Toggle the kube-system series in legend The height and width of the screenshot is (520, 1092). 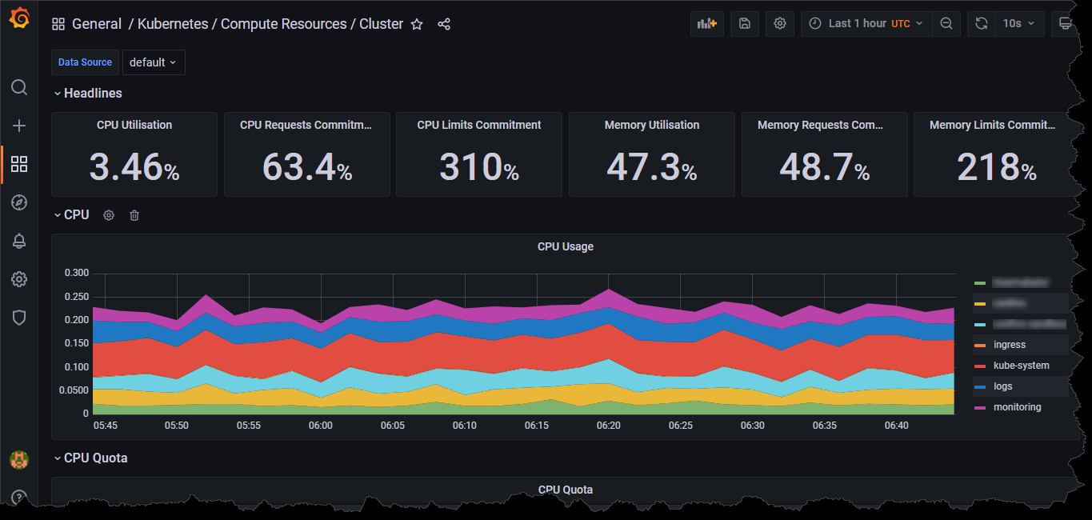pyautogui.click(x=1019, y=366)
